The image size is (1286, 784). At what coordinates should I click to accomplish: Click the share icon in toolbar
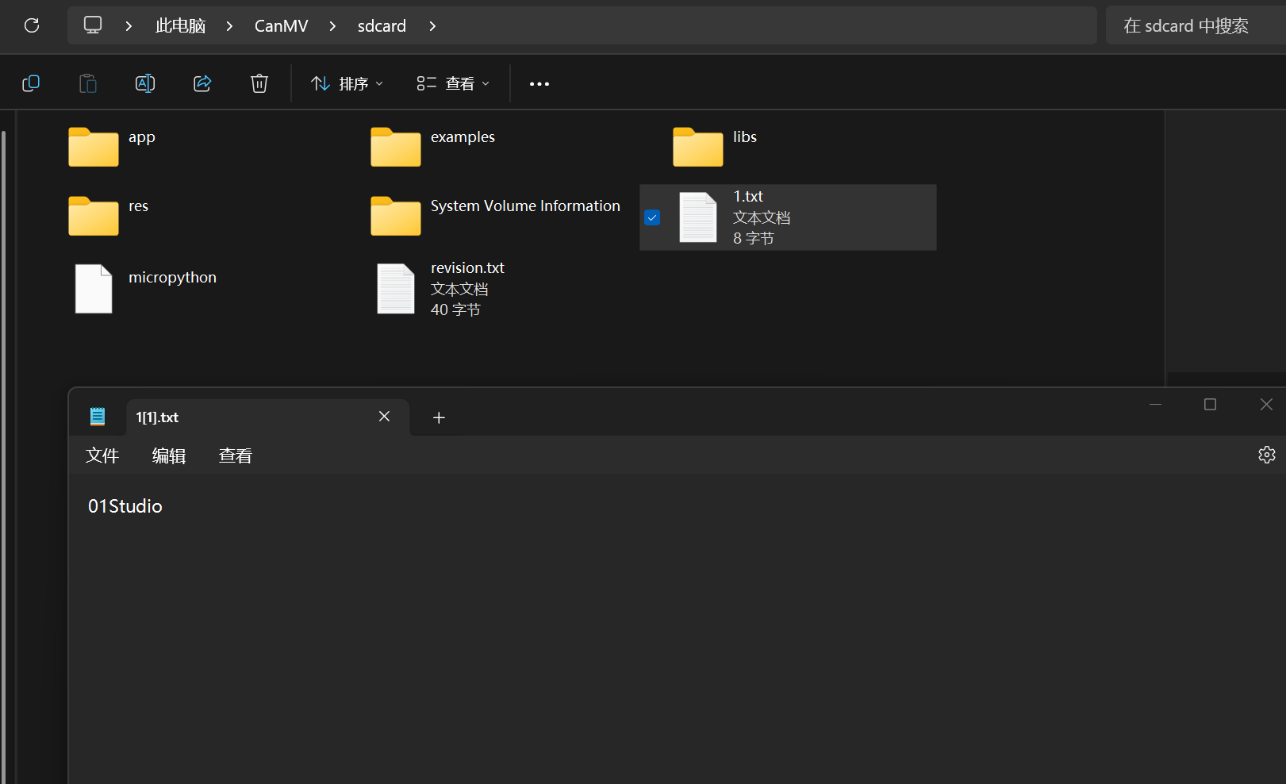click(202, 83)
